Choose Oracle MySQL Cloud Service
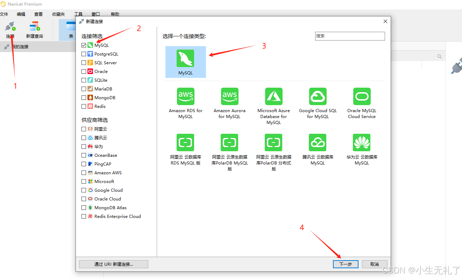Image resolution: width=462 pixels, height=278 pixels. tap(362, 103)
